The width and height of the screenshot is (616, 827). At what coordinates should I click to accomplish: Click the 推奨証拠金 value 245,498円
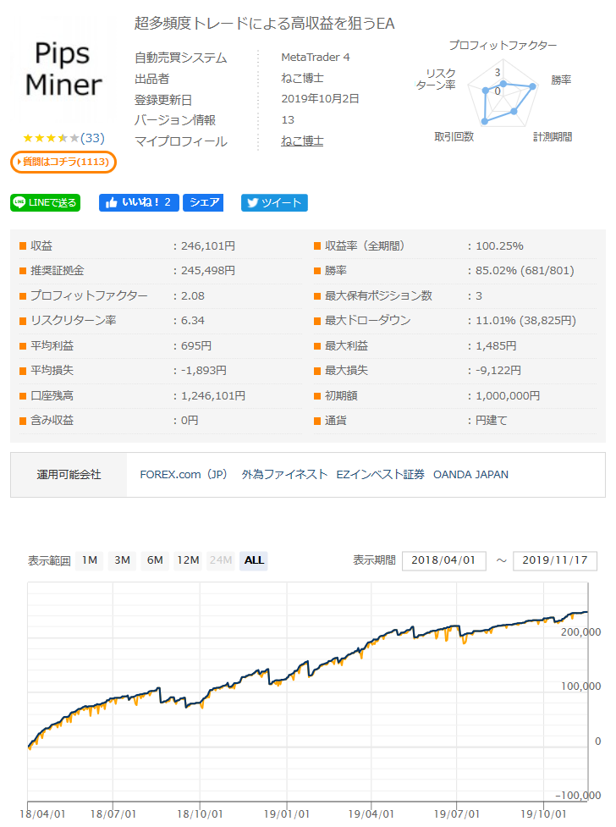pos(208,271)
